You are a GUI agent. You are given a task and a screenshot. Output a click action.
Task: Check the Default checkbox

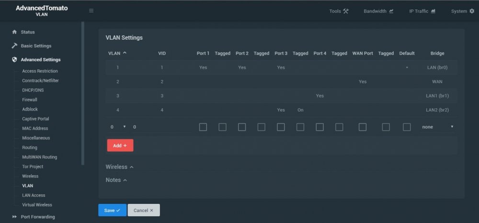coord(407,127)
